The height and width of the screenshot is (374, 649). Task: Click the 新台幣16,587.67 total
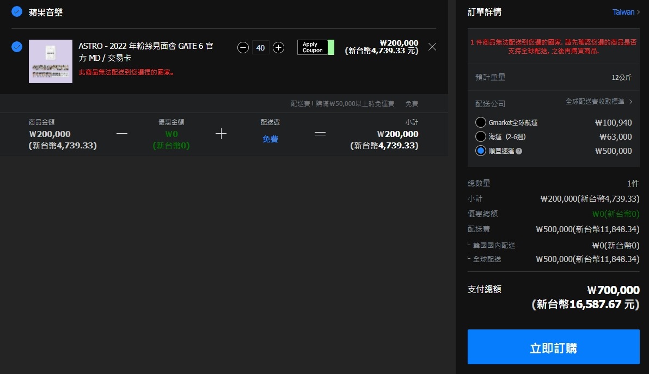pyautogui.click(x=586, y=304)
